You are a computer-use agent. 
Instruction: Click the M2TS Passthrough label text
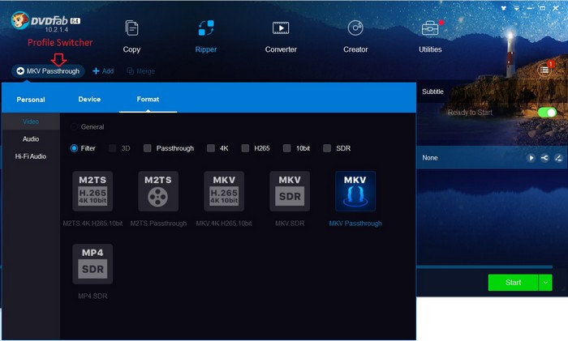158,224
